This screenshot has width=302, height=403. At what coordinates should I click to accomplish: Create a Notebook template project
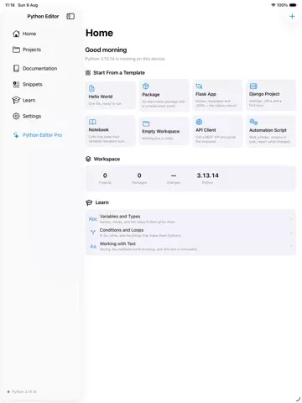(111, 131)
